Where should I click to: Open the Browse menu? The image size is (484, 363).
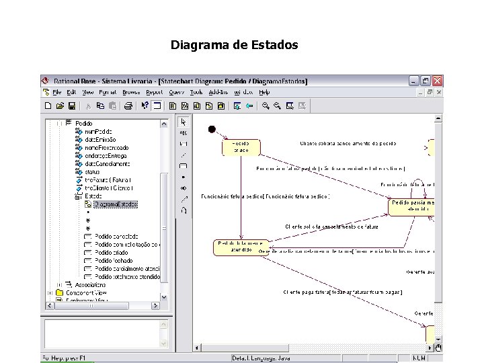(131, 92)
